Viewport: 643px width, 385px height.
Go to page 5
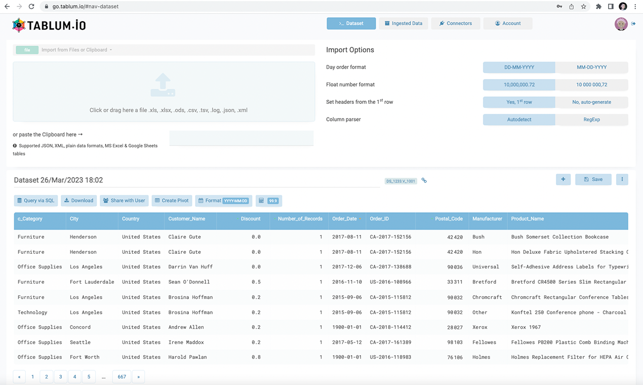(89, 377)
